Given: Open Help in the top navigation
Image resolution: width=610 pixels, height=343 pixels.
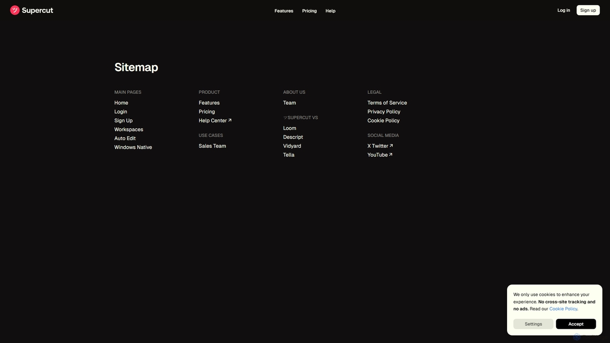Looking at the screenshot, I should [x=330, y=11].
